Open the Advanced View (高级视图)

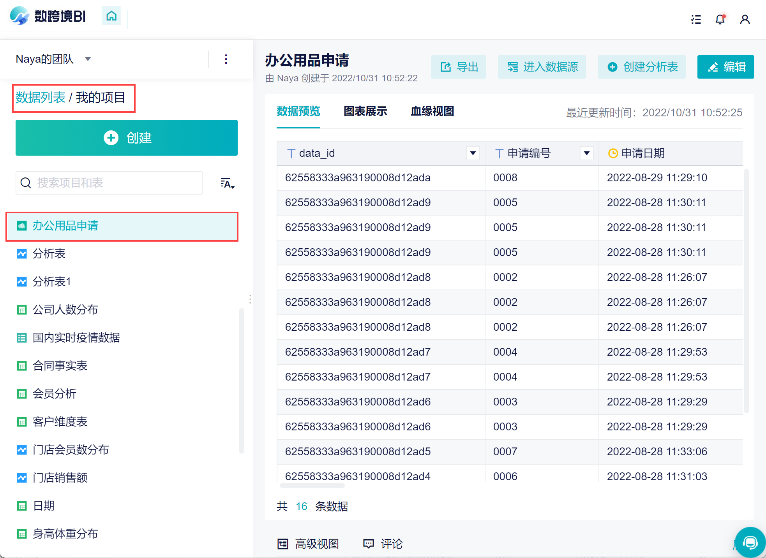(308, 544)
